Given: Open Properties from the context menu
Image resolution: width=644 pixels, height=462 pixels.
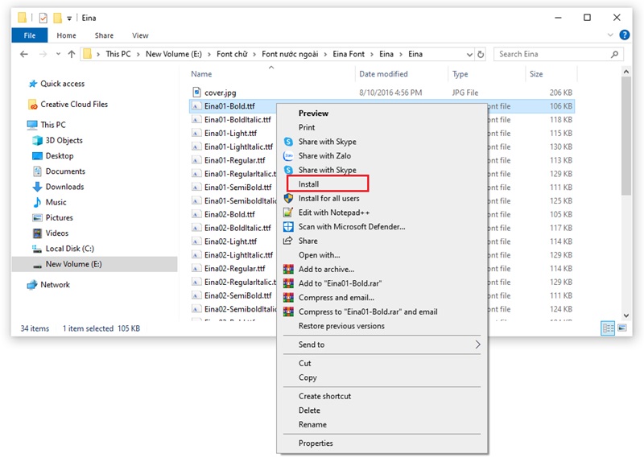Looking at the screenshot, I should coord(316,443).
